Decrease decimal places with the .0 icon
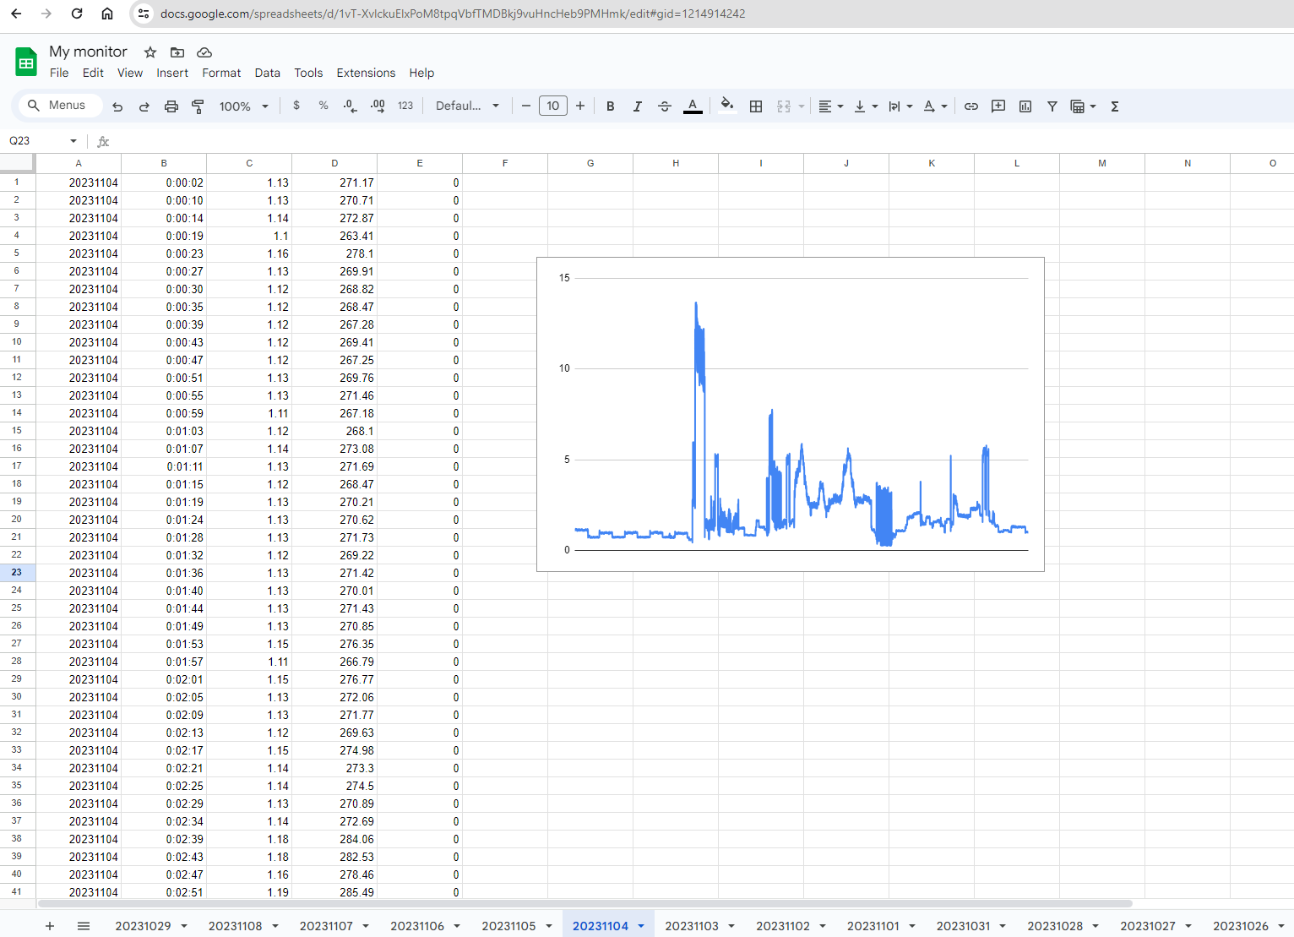Image resolution: width=1294 pixels, height=937 pixels. [349, 106]
